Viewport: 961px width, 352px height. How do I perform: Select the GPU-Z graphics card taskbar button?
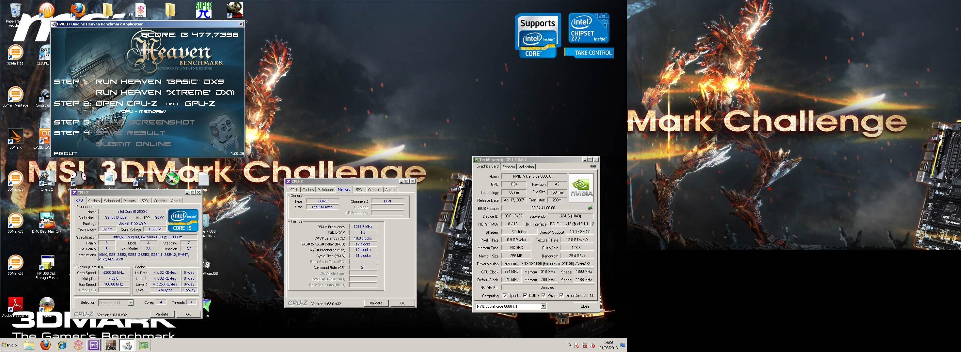(143, 345)
